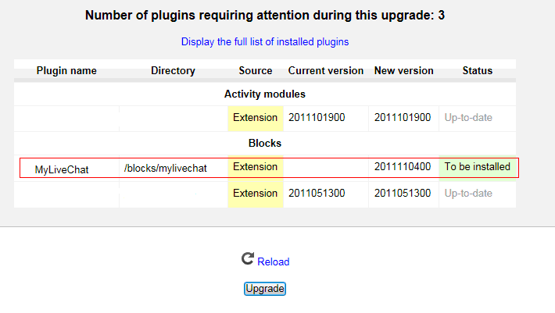Click the 'New version' column header
This screenshot has height=313, width=555.
(403, 70)
